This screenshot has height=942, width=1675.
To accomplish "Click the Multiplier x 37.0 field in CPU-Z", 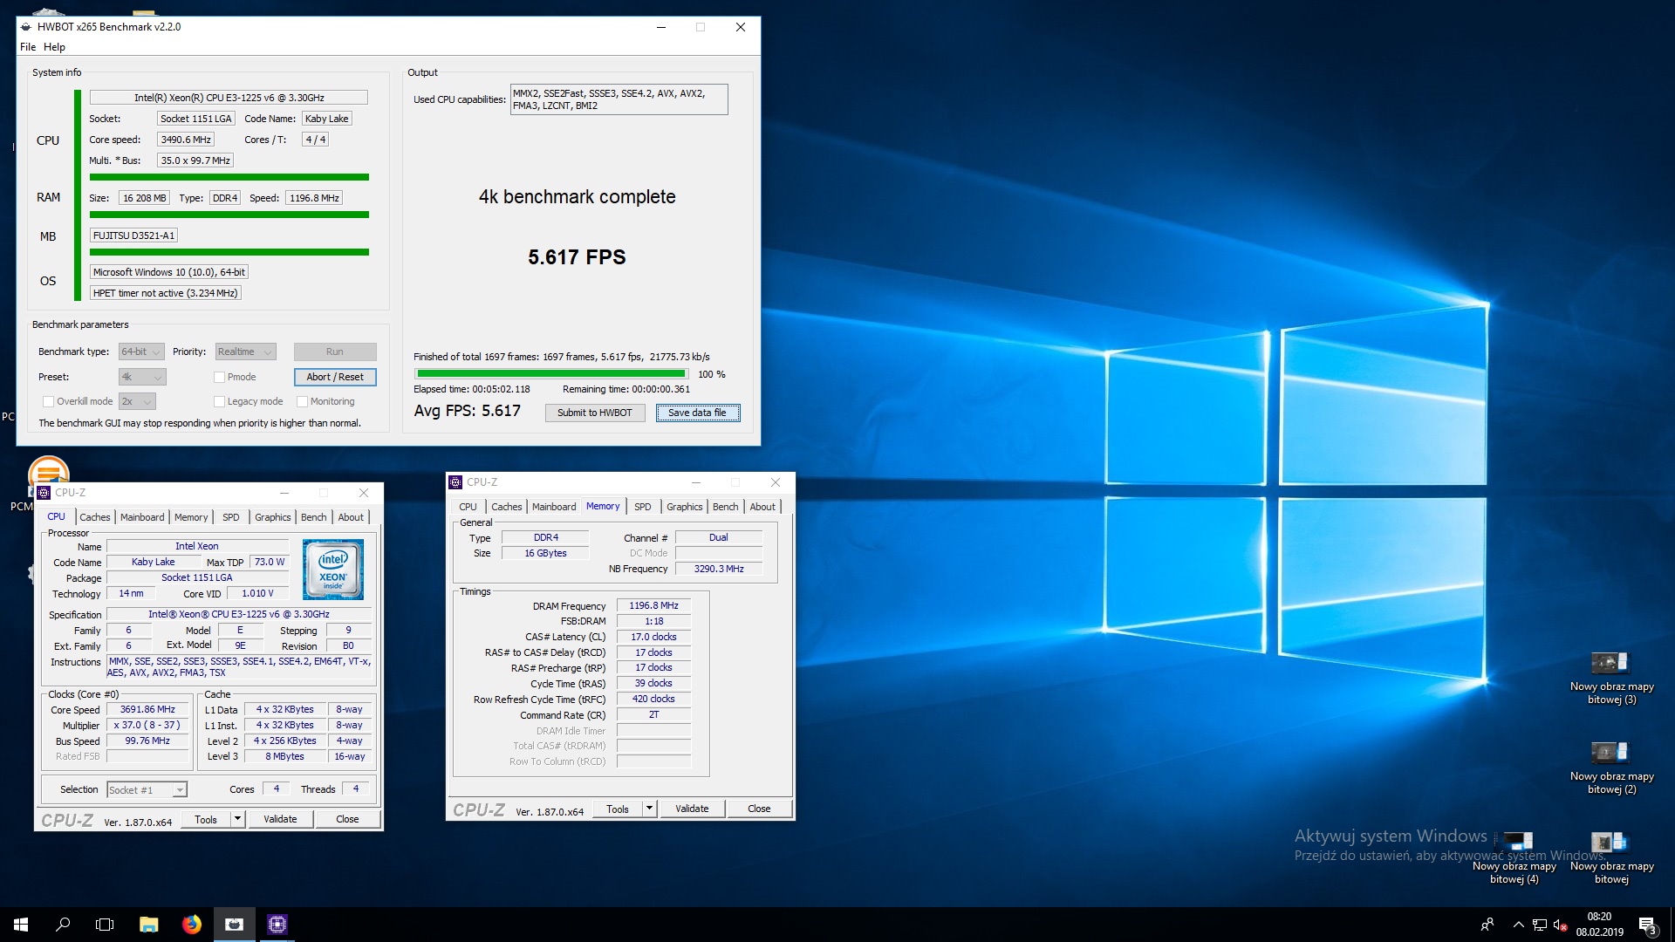I will tap(147, 726).
